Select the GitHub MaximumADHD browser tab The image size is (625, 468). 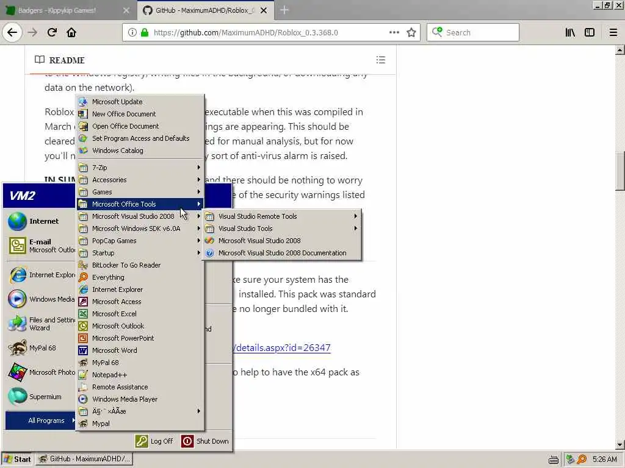(x=205, y=10)
